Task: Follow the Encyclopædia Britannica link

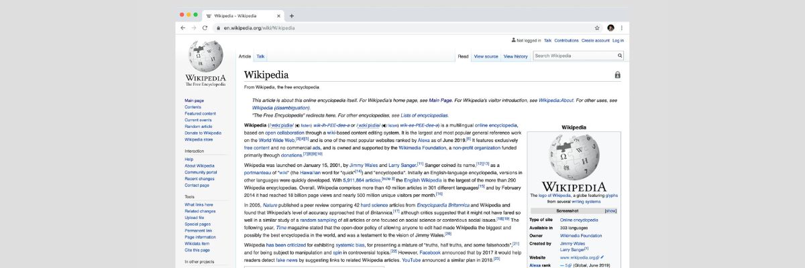Action: 443,204
